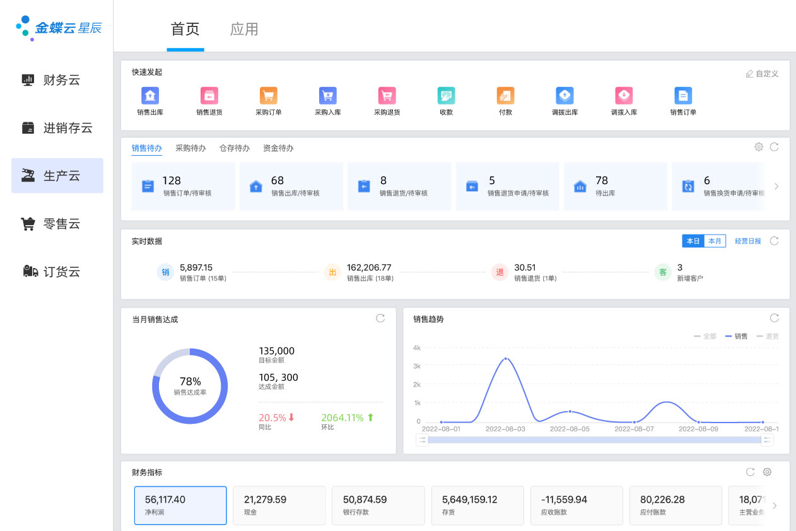Open 调拨入库 quick action icon
Screen dimensions: 796x531
tap(624, 95)
